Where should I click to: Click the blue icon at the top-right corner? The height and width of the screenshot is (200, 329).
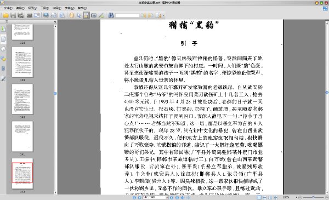[325, 9]
